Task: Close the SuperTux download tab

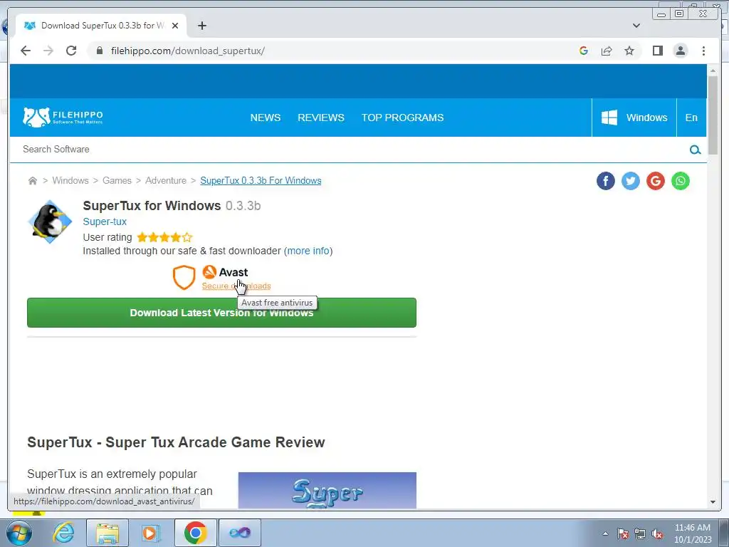Action: 175,26
